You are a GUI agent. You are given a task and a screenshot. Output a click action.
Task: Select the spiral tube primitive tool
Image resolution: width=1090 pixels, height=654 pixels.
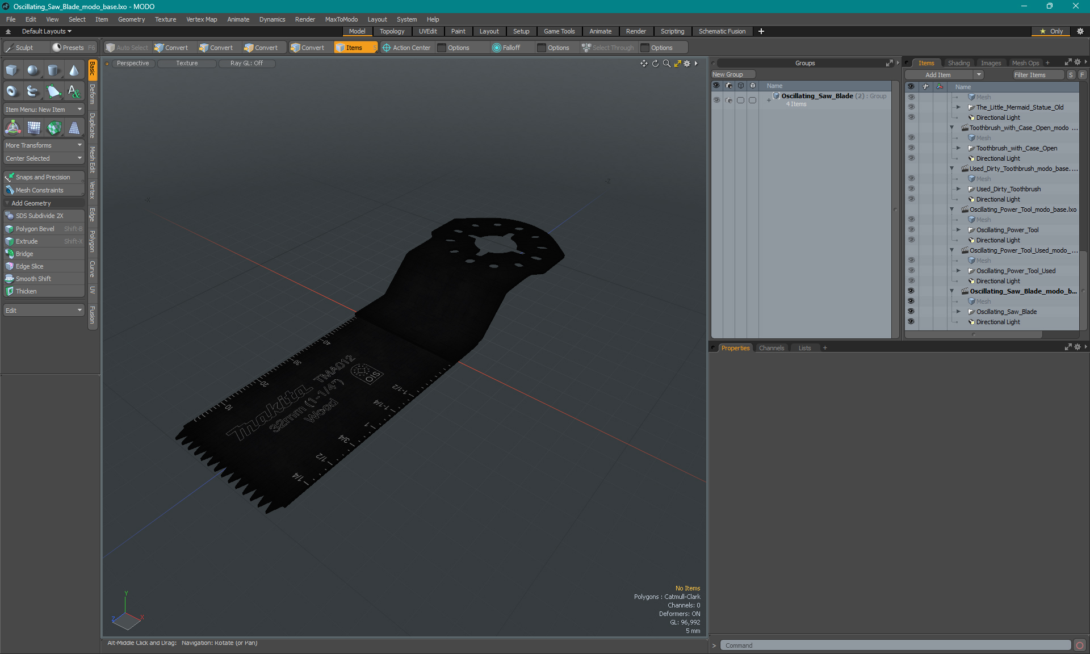[x=33, y=91]
